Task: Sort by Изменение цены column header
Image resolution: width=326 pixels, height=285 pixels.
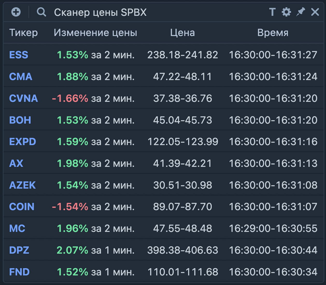Action: [95, 33]
